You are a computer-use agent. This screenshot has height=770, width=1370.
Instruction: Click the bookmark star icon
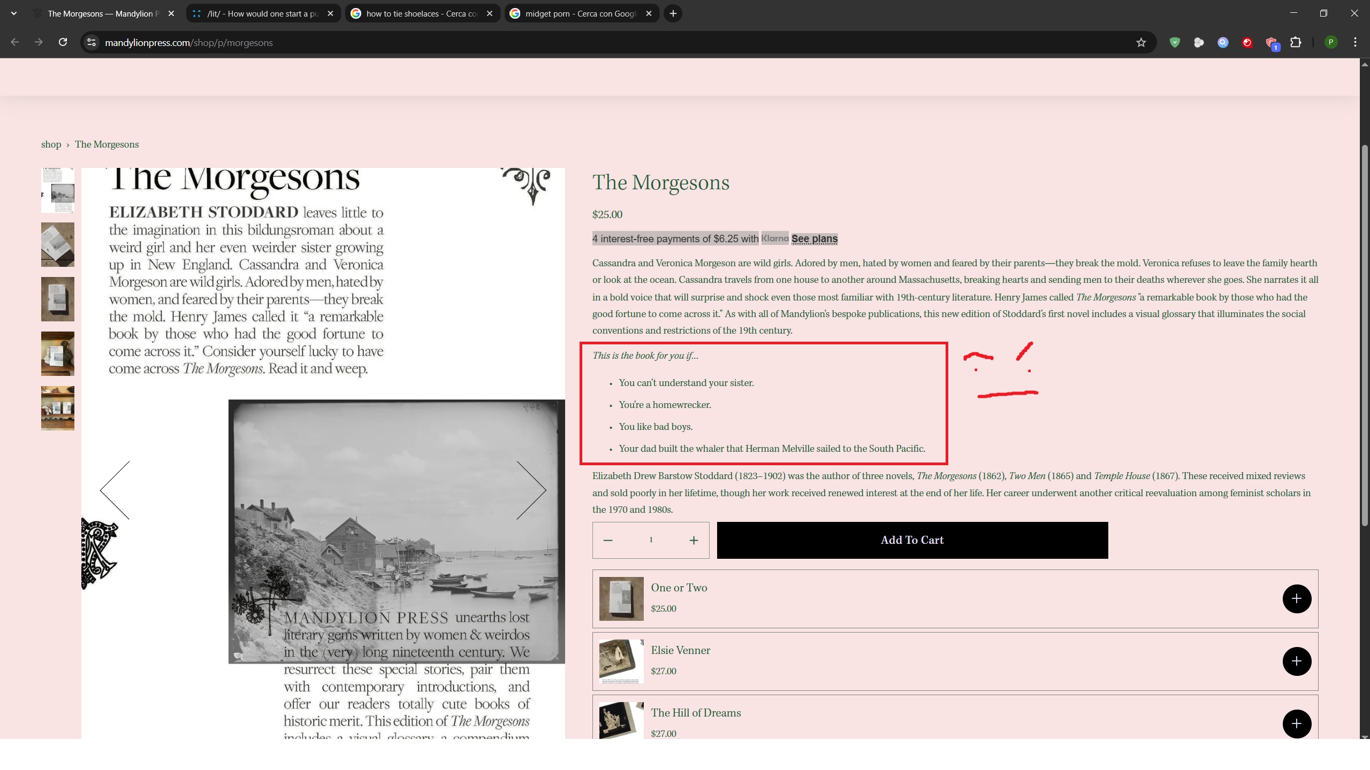pos(1140,43)
